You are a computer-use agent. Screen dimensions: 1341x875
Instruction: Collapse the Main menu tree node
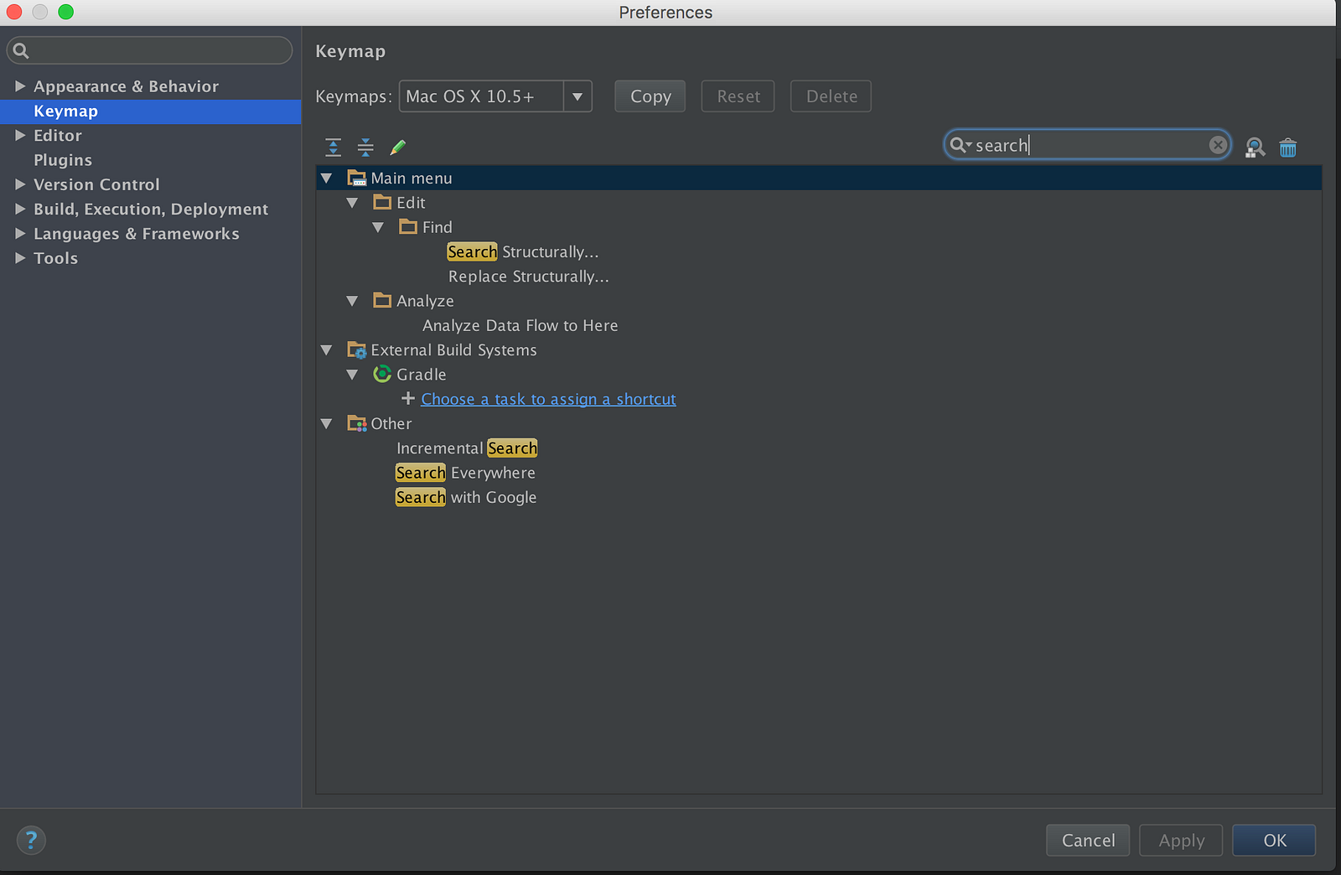click(327, 179)
